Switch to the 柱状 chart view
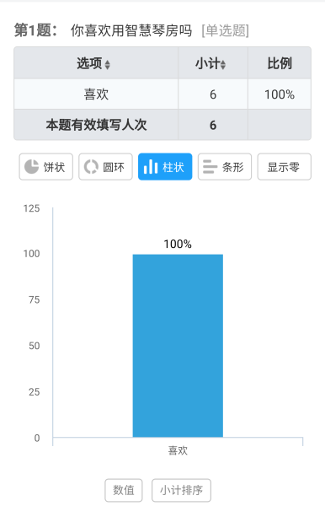The image size is (325, 506). click(x=165, y=167)
